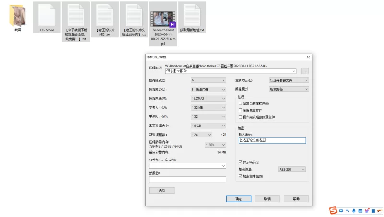This screenshot has height=217, width=384.
Task: Toggle Chinese/English mode on Sogou bar
Action: tap(341, 211)
